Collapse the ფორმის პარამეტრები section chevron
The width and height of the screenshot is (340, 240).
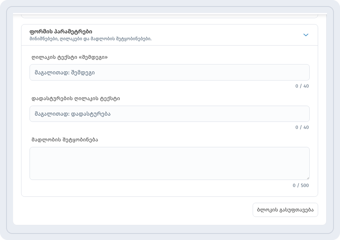(306, 35)
